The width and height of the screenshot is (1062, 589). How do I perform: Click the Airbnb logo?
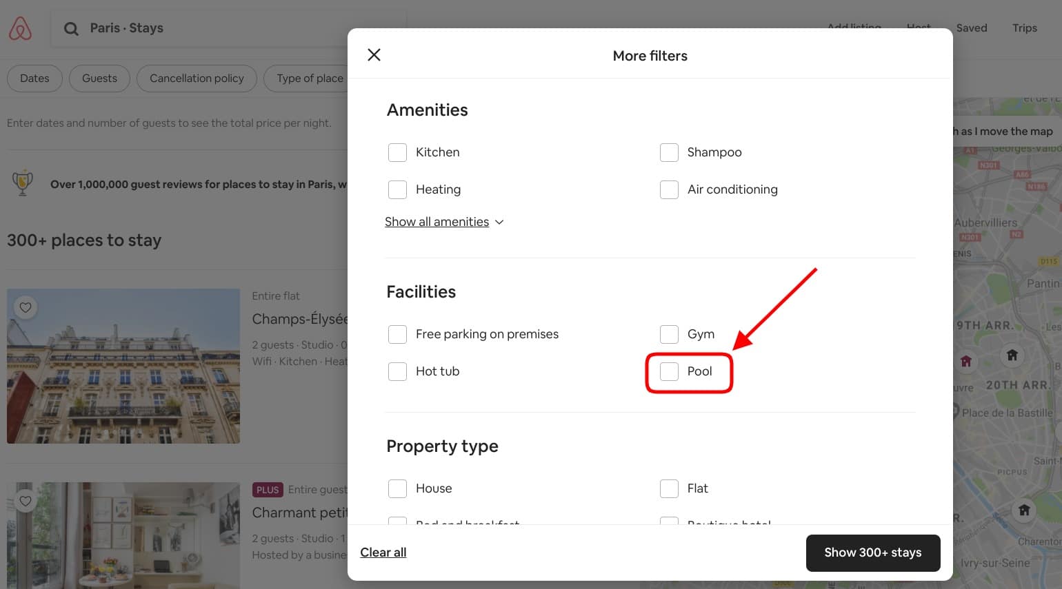click(x=20, y=28)
